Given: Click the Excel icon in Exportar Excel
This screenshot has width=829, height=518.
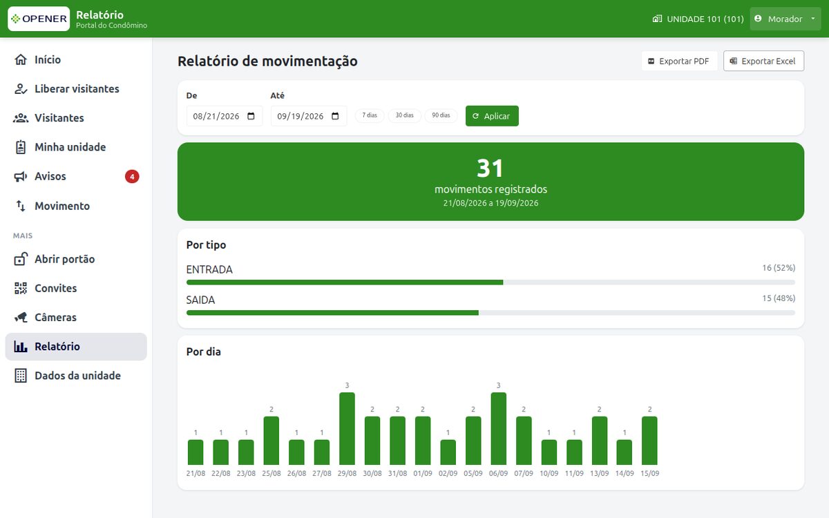Looking at the screenshot, I should tap(733, 61).
